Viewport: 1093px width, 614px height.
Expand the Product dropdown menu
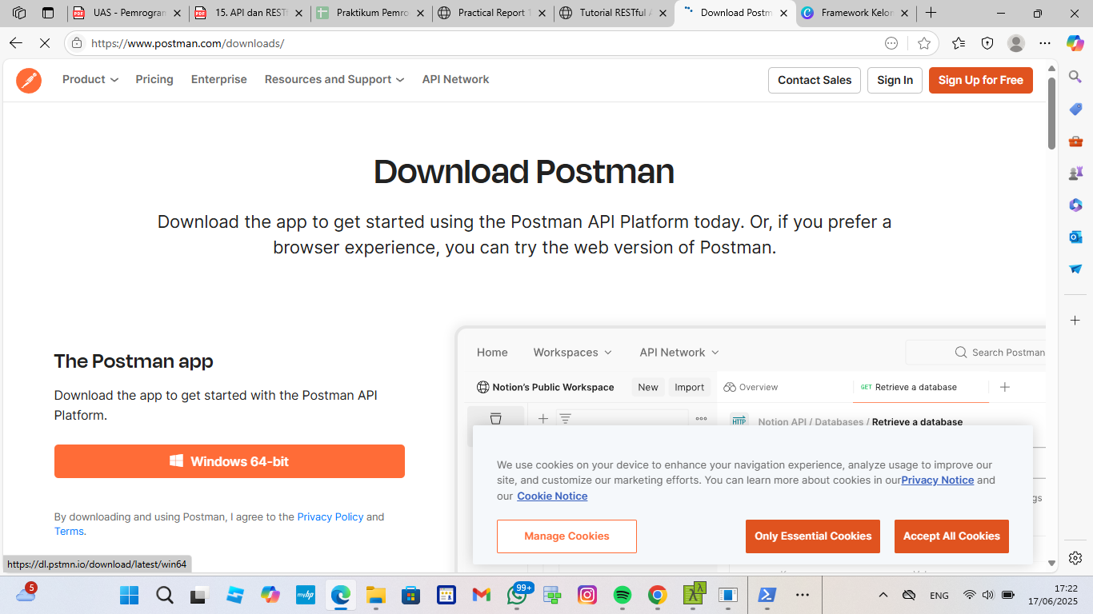(90, 80)
